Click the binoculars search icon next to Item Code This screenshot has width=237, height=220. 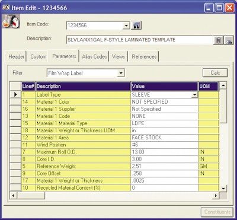pyautogui.click(x=136, y=25)
